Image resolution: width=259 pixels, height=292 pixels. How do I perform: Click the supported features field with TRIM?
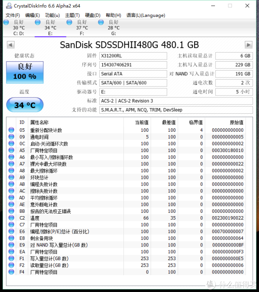point(176,110)
